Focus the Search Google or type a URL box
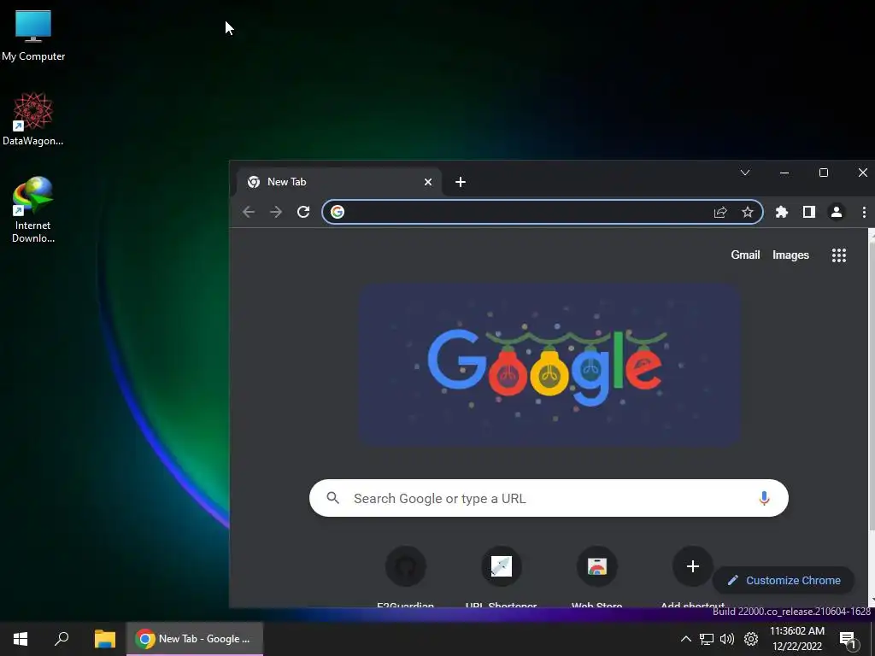The width and height of the screenshot is (875, 656). pyautogui.click(x=549, y=498)
